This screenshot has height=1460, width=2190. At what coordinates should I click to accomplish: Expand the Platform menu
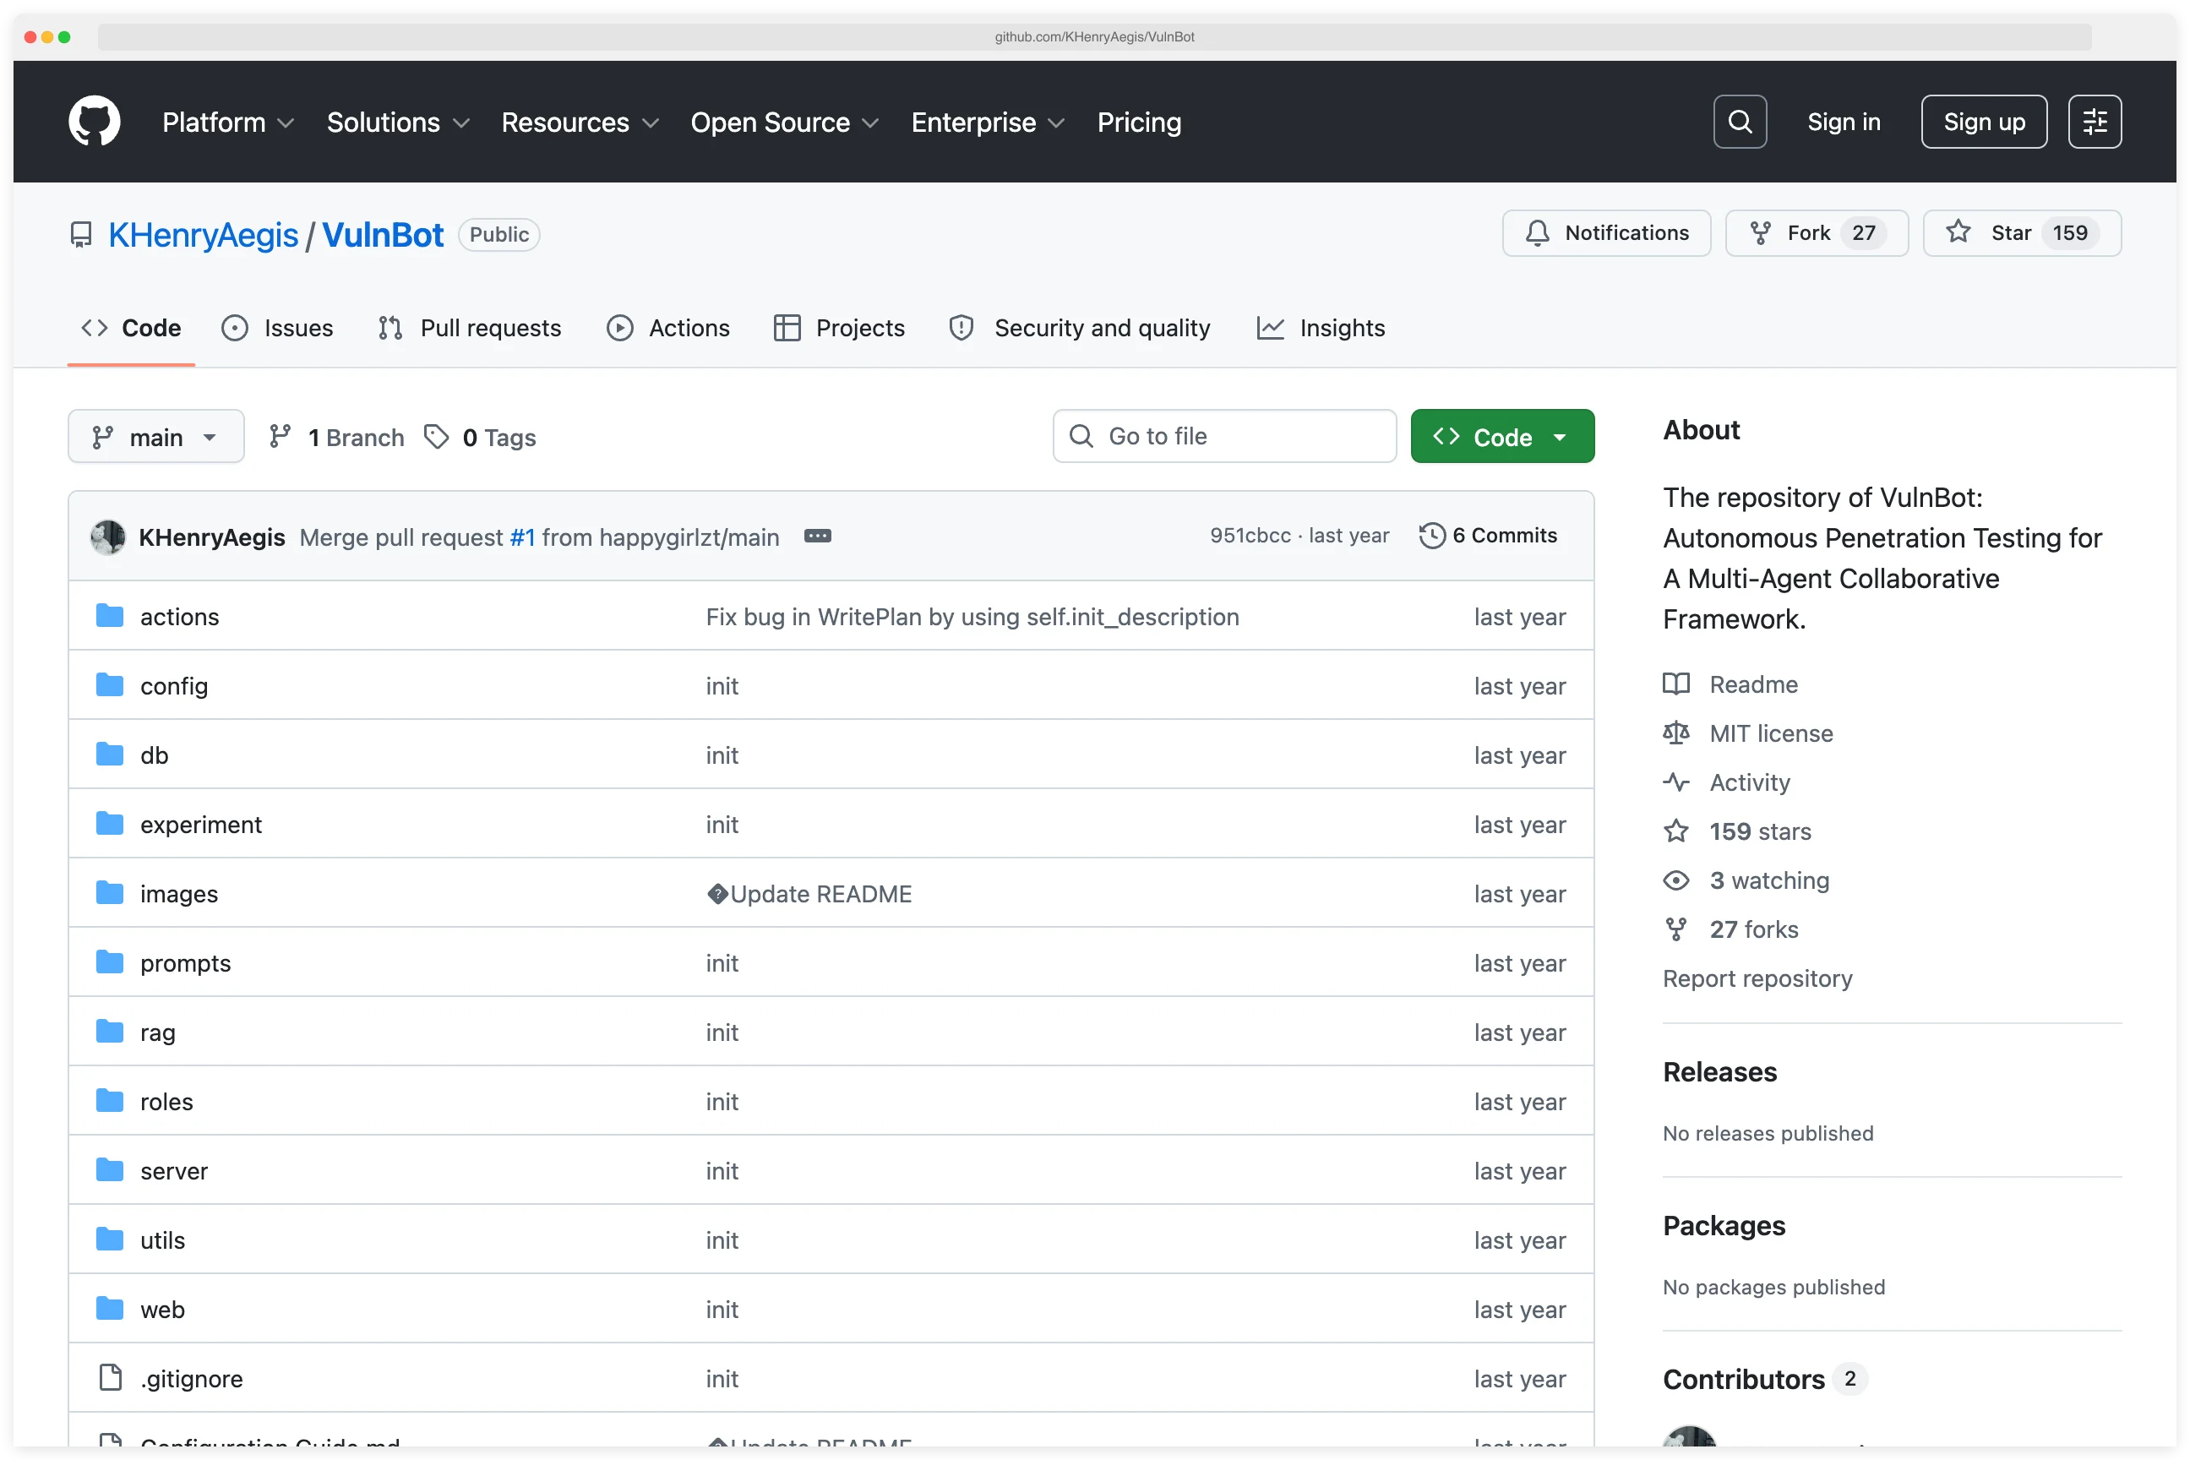(228, 122)
